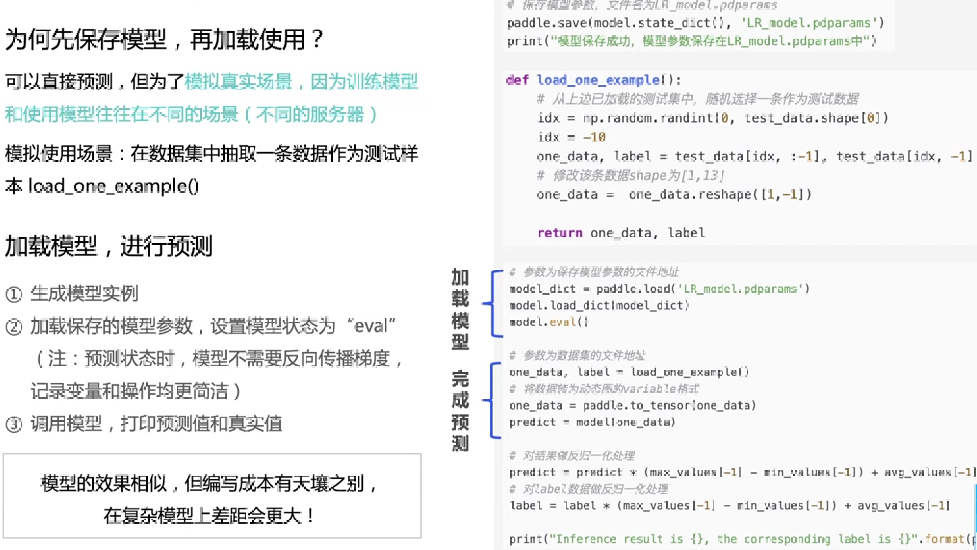Click the teal line "和使用模型往往在不同的场景（不同的服务器）"
Viewport: 977px width, 550px height.
[x=191, y=115]
